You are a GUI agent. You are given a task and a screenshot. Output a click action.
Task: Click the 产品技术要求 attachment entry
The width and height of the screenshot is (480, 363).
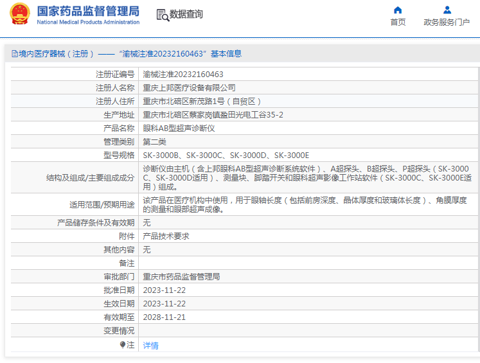pos(166,236)
